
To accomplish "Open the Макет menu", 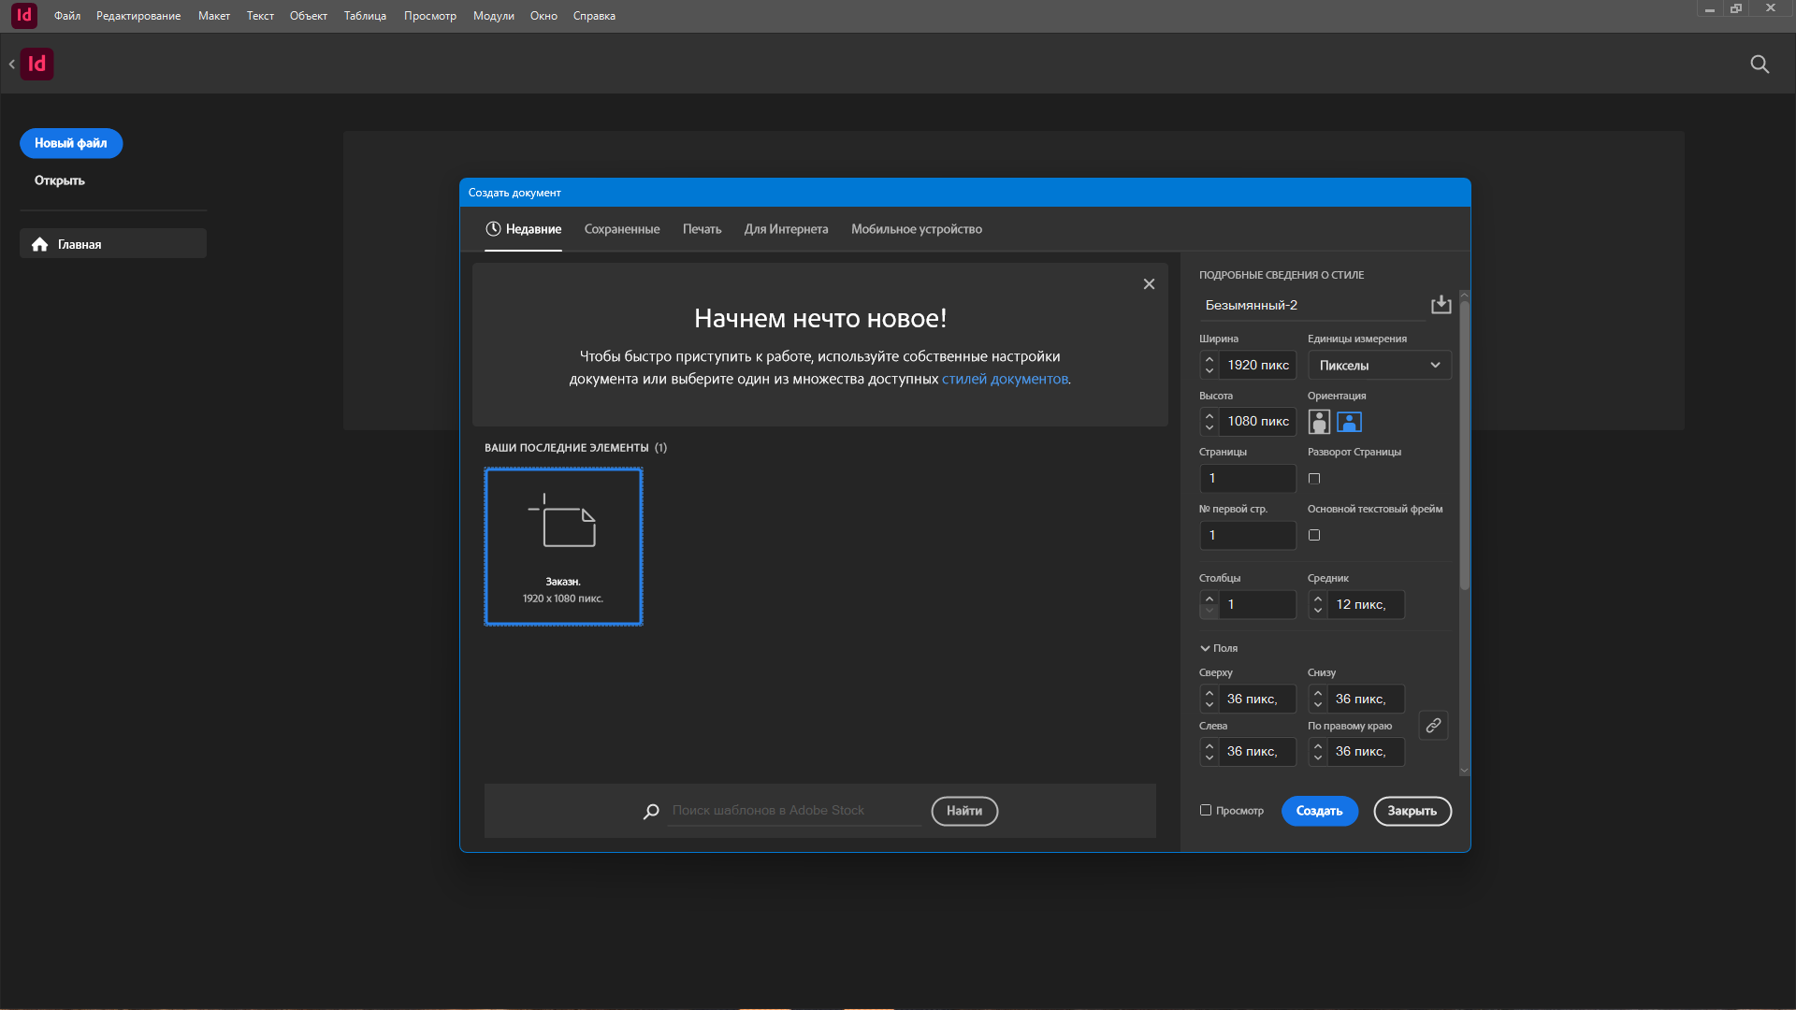I will point(213,16).
